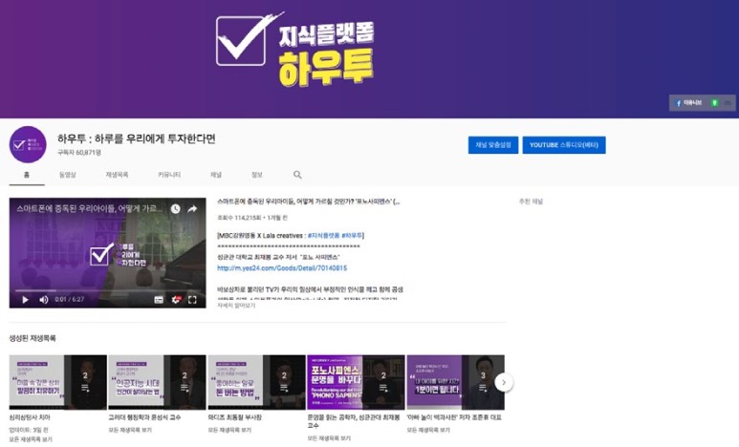Switch to the 동영상 tab

tap(68, 175)
